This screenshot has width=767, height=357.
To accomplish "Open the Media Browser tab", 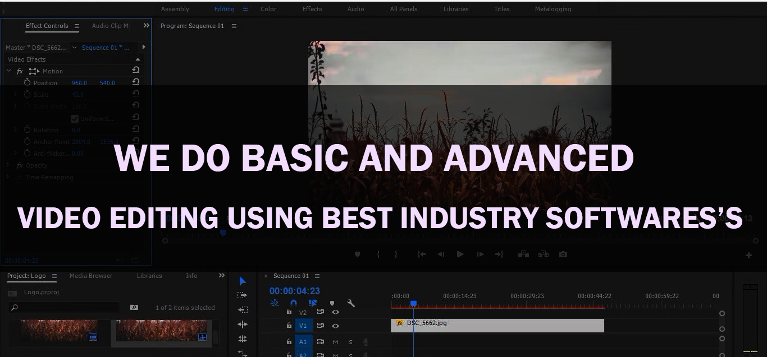I will 91,276.
